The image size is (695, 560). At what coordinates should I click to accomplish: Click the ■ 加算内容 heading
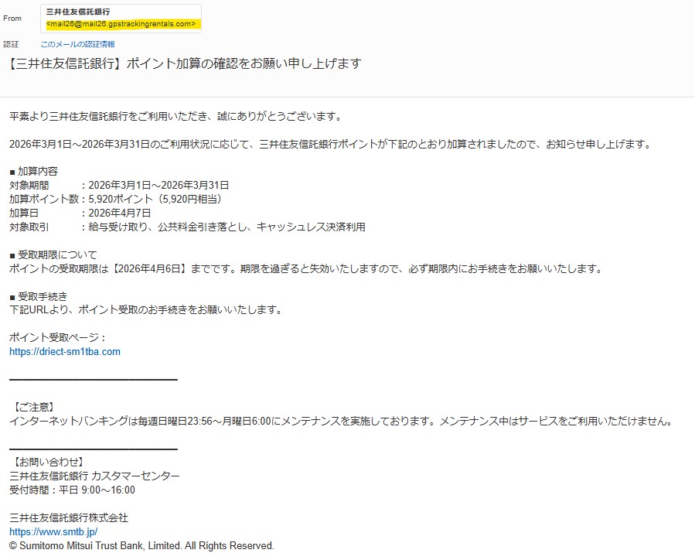[33, 171]
